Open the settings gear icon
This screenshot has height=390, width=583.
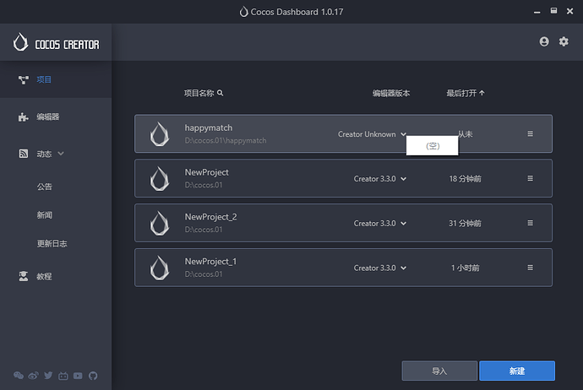(564, 41)
